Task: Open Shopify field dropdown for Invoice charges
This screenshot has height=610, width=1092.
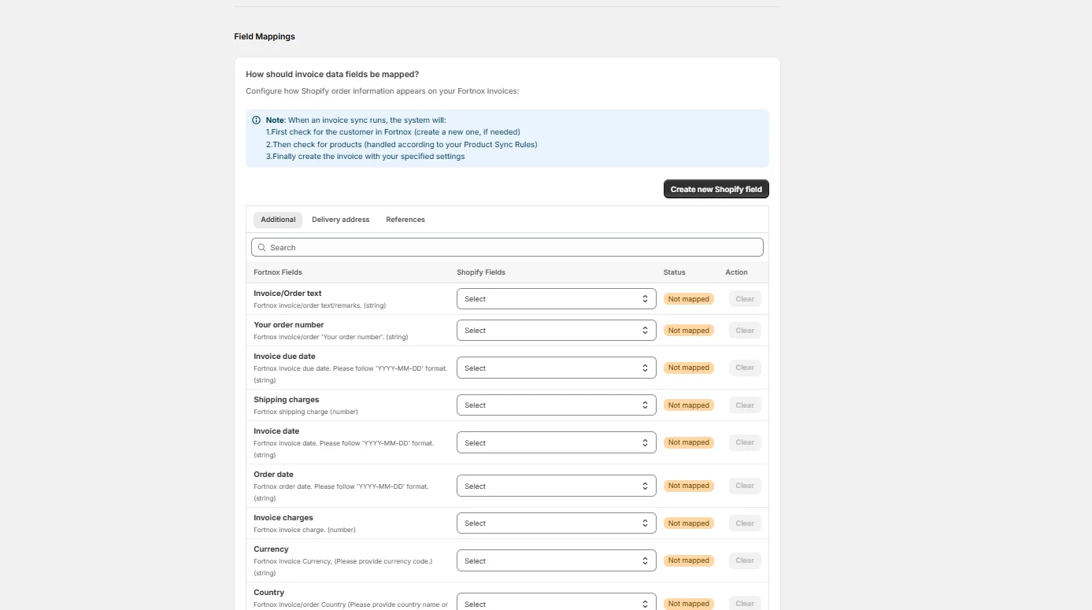Action: tap(557, 523)
